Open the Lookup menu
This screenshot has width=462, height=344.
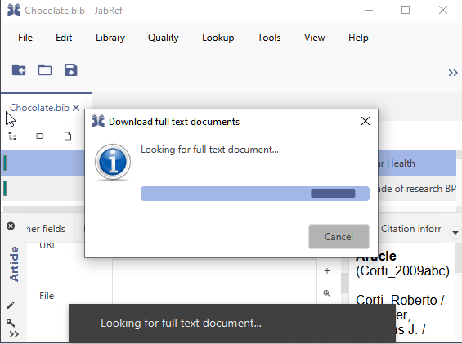(x=218, y=38)
